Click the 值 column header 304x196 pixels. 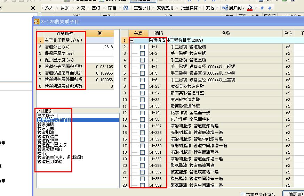(x=100, y=33)
